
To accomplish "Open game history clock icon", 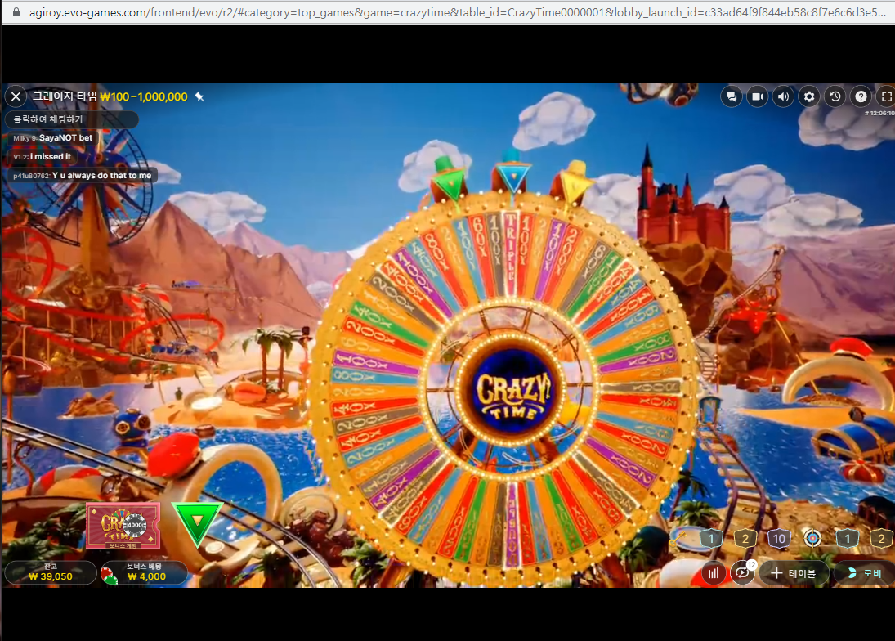I will point(835,97).
